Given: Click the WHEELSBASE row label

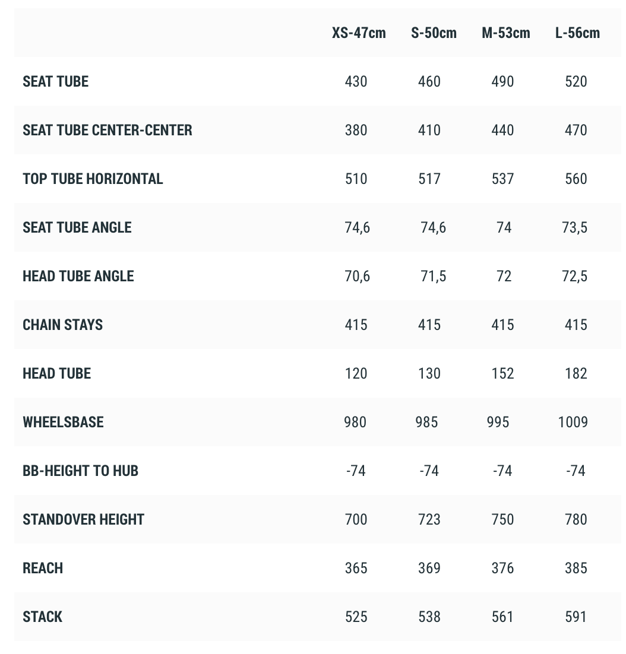Looking at the screenshot, I should coord(63,422).
